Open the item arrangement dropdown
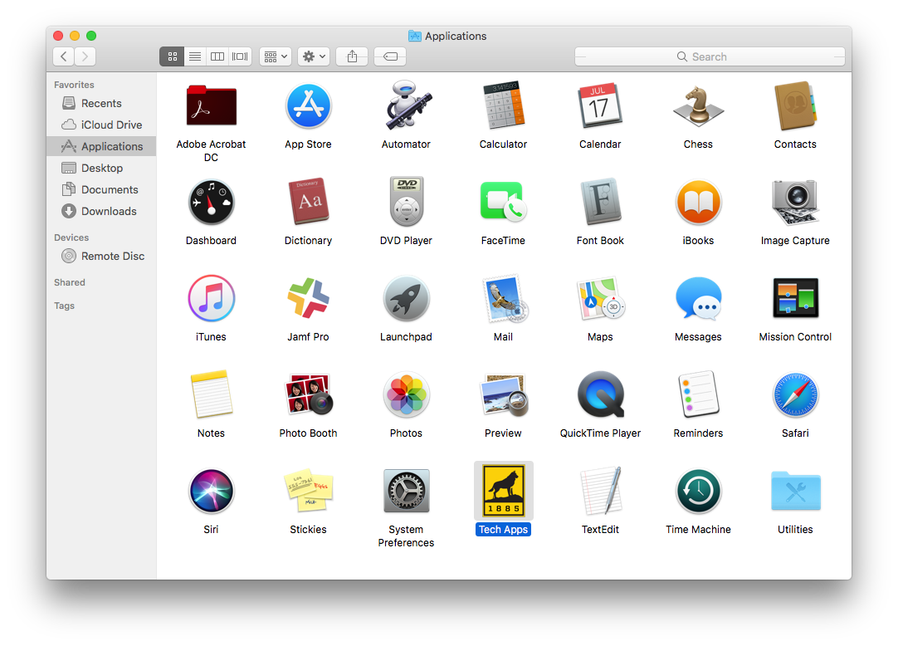 click(276, 56)
